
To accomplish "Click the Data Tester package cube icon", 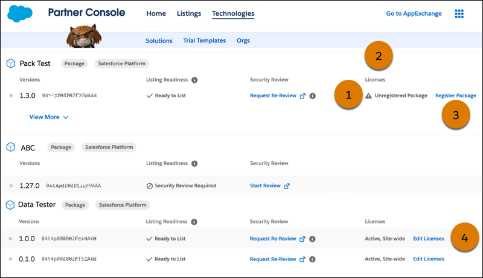I will (10, 205).
